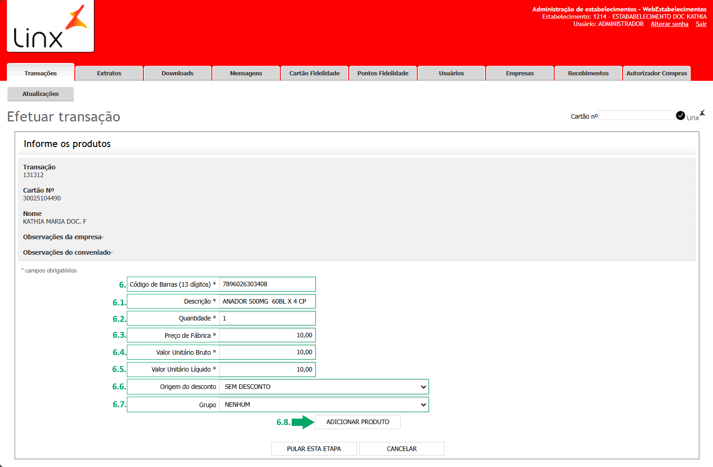The width and height of the screenshot is (713, 467).
Task: Open the Transações tab
Action: point(41,73)
